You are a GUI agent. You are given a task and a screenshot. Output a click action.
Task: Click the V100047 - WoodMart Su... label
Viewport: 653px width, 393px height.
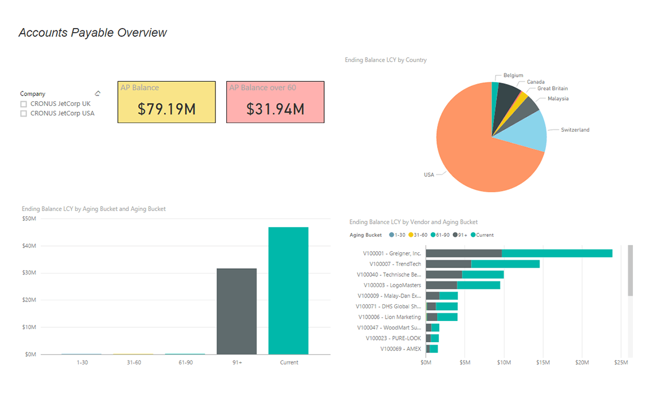tap(389, 328)
